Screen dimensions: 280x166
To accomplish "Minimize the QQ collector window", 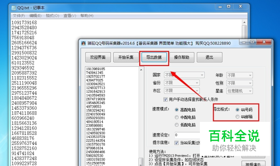I will [x=244, y=43].
